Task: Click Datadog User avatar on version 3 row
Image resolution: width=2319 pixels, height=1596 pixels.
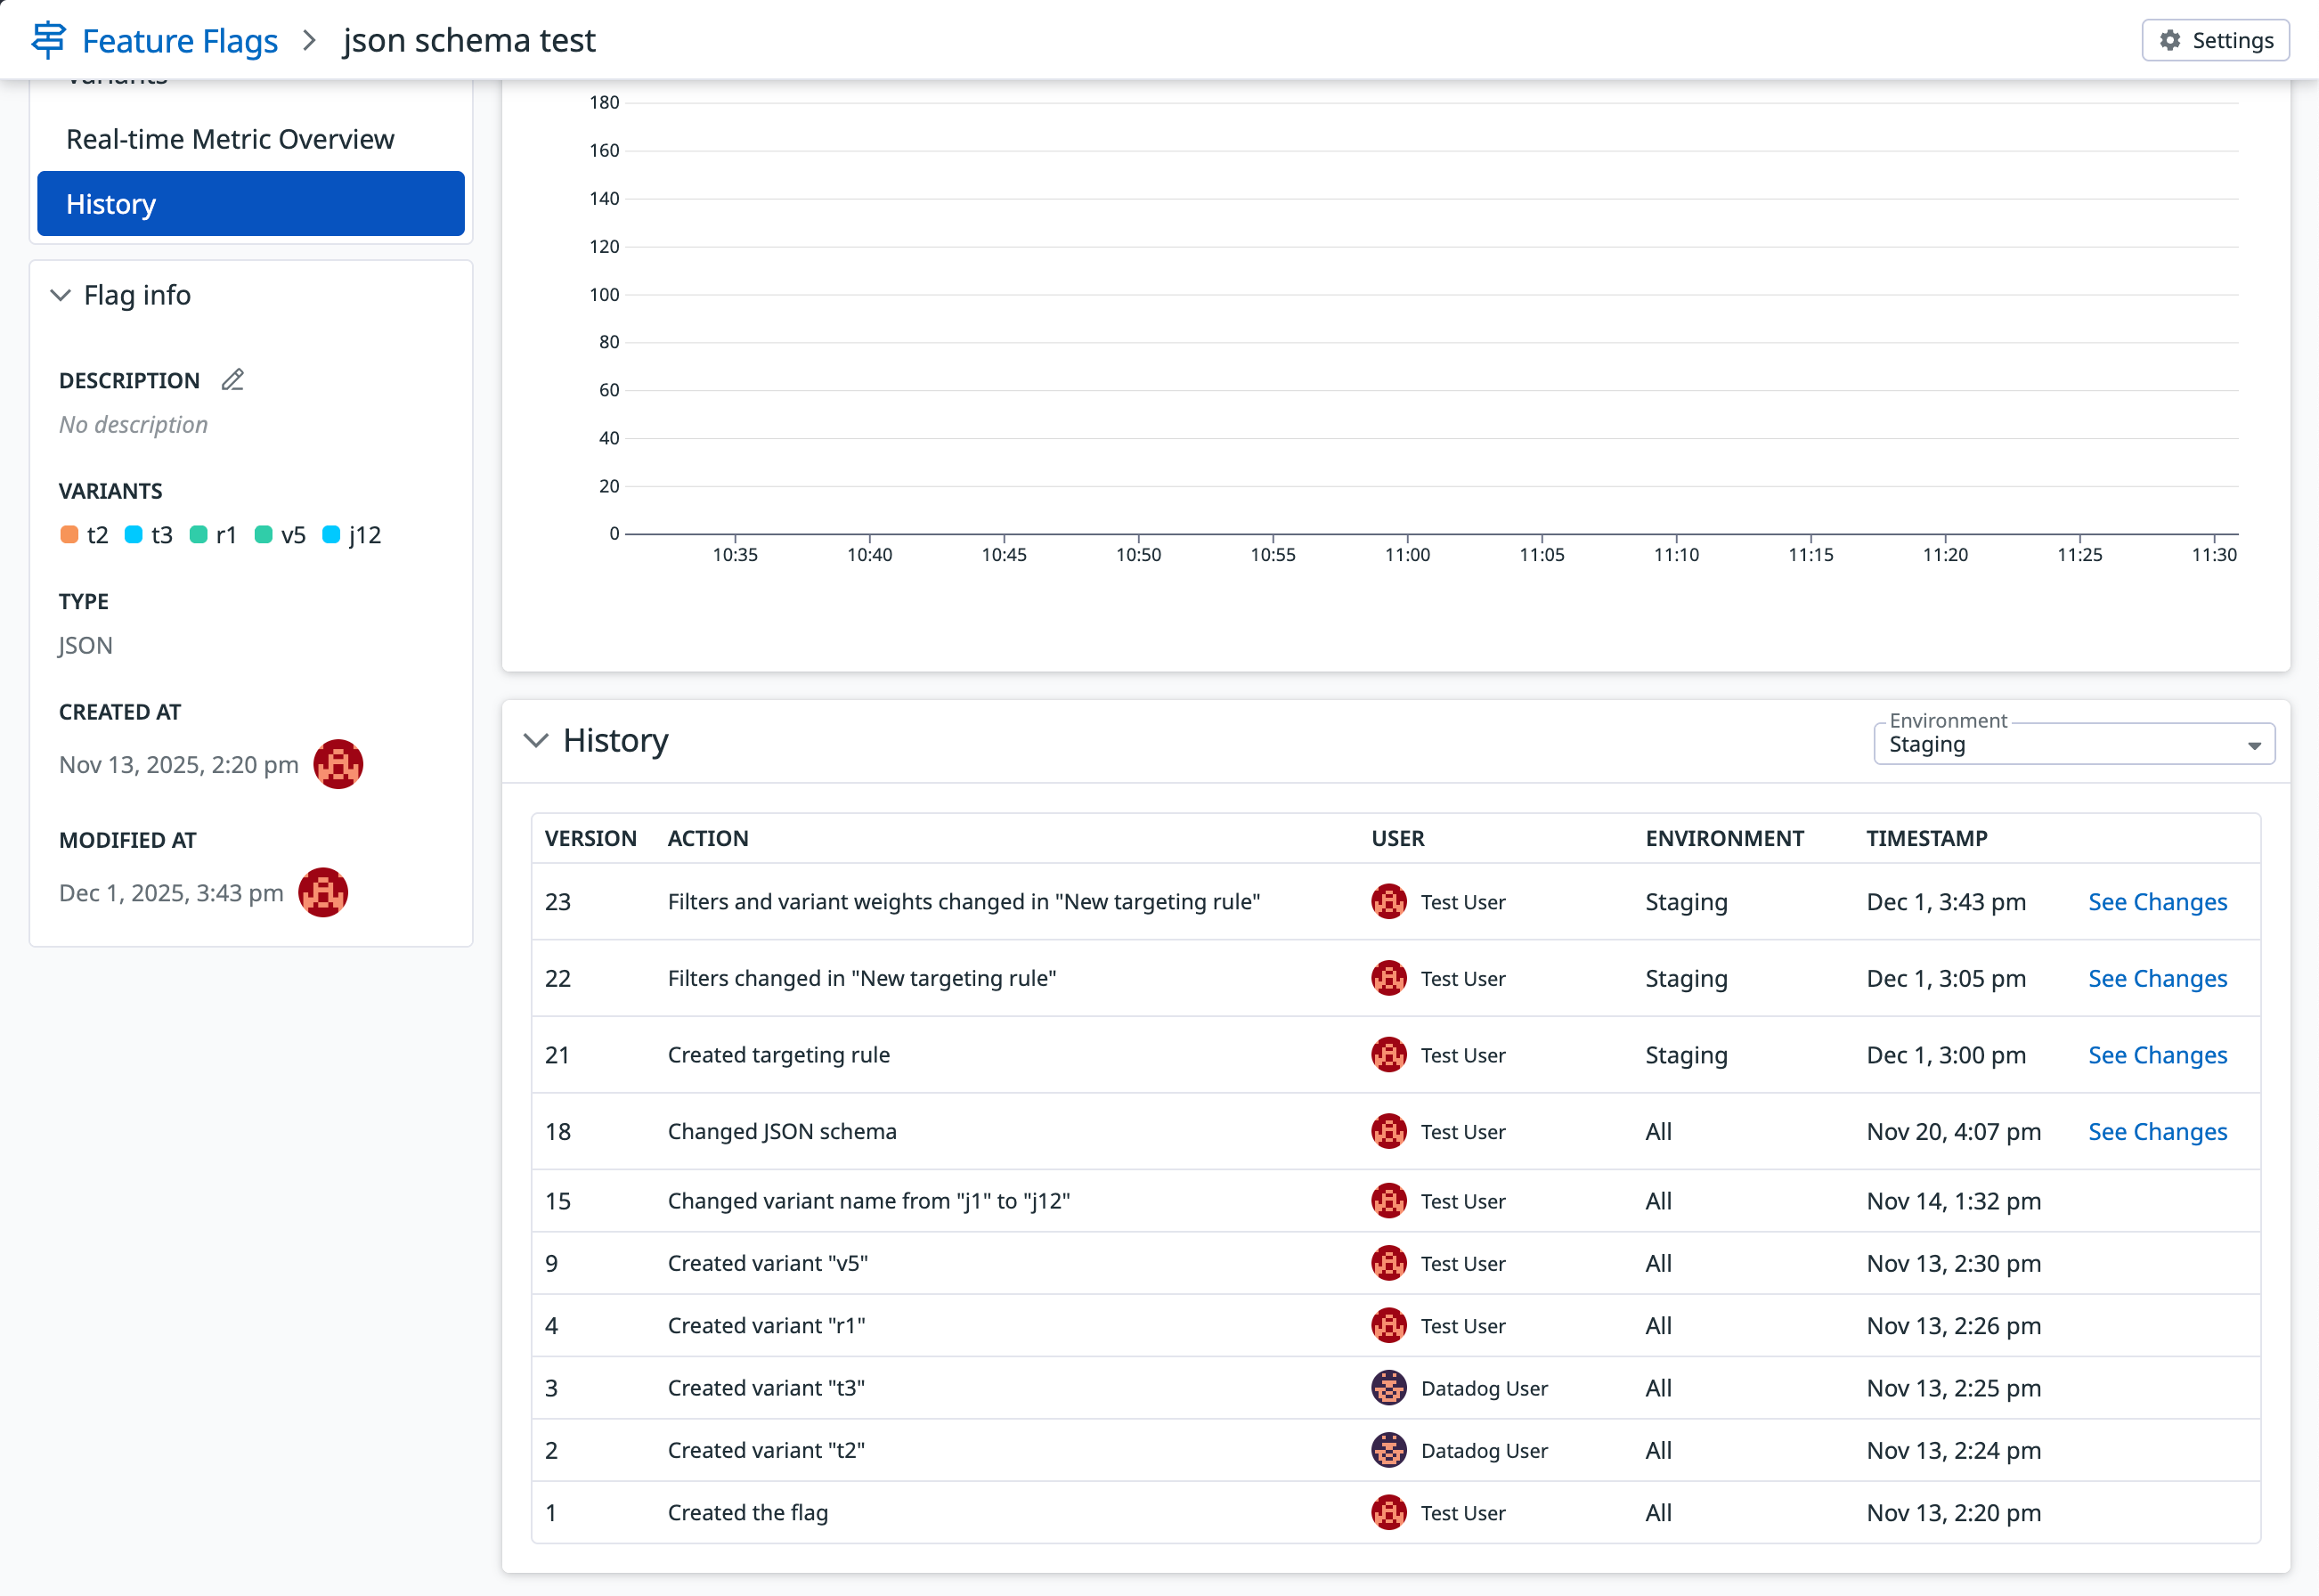Action: click(x=1388, y=1387)
